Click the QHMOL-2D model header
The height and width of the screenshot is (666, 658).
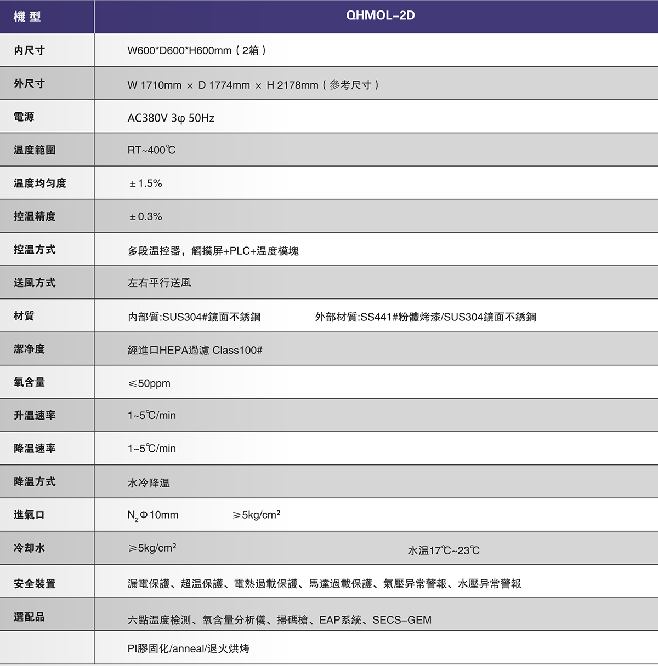[x=380, y=15]
